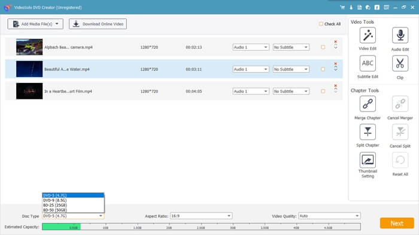The image size is (419, 235).
Task: Open the Video Edit magic wand tool
Action: pos(368,35)
